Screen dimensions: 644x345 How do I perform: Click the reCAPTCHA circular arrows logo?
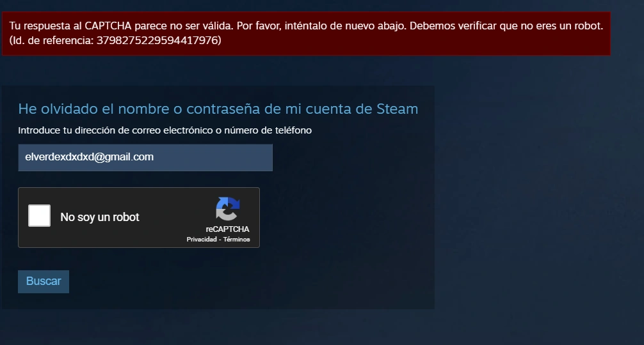coord(227,209)
